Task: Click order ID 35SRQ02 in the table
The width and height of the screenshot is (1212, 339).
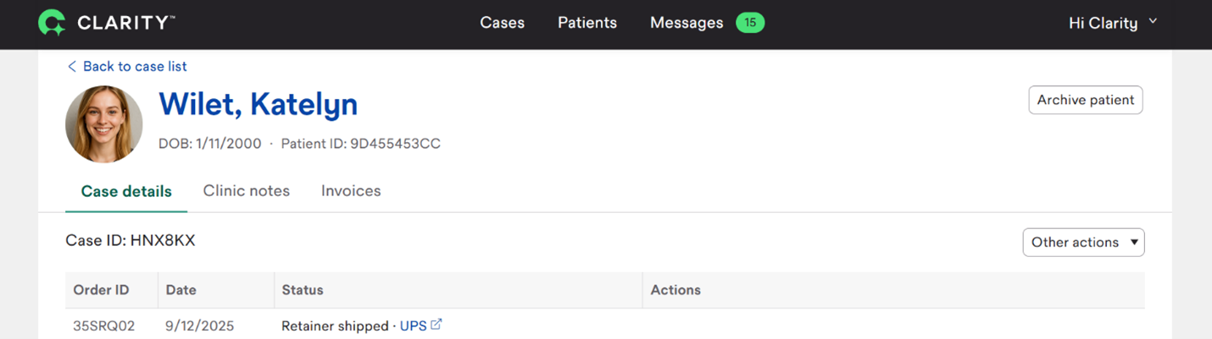Action: (x=103, y=325)
